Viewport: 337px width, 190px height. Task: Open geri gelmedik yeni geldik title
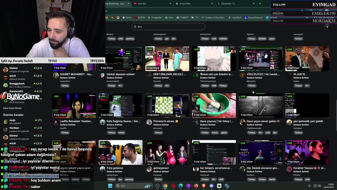point(308,121)
